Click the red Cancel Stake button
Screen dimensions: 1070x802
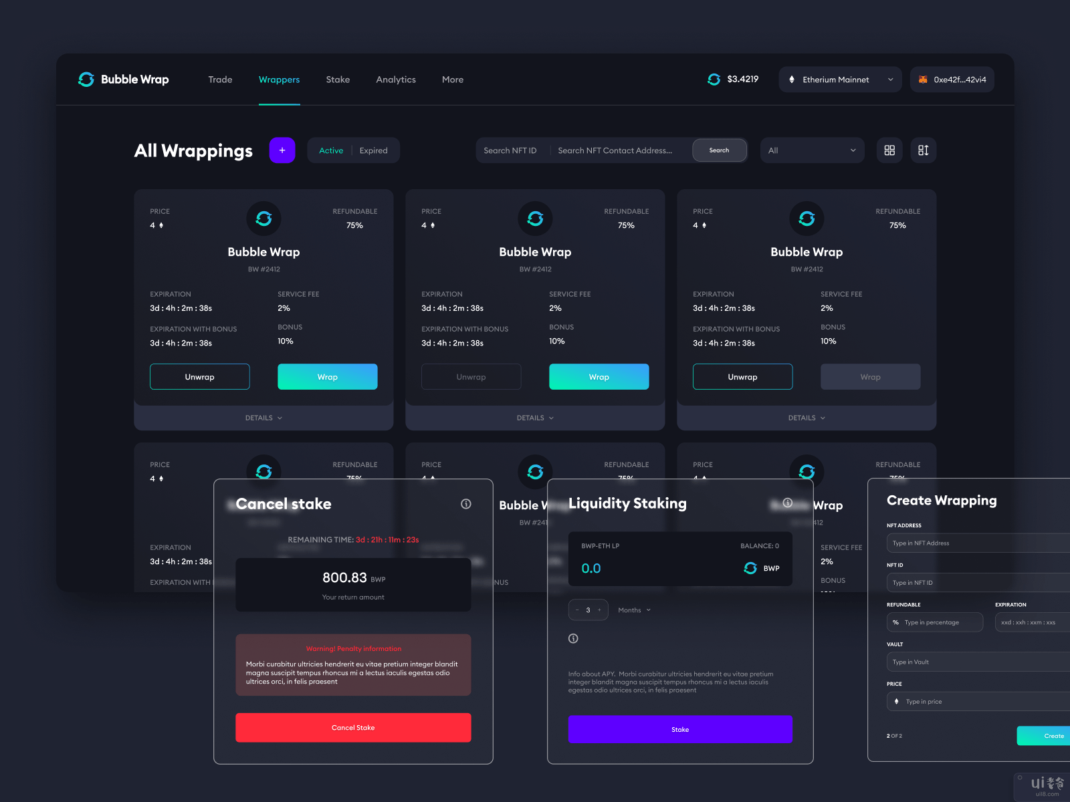coord(353,728)
